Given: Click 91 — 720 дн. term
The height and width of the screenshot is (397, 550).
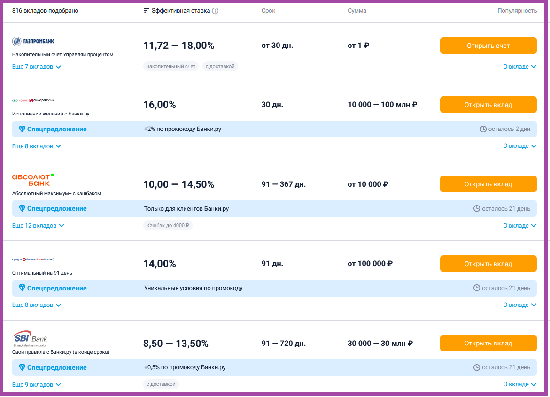Looking at the screenshot, I should pyautogui.click(x=283, y=344).
